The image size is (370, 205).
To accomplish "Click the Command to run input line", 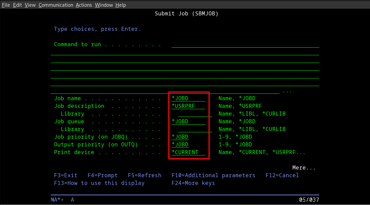I will click(245, 44).
